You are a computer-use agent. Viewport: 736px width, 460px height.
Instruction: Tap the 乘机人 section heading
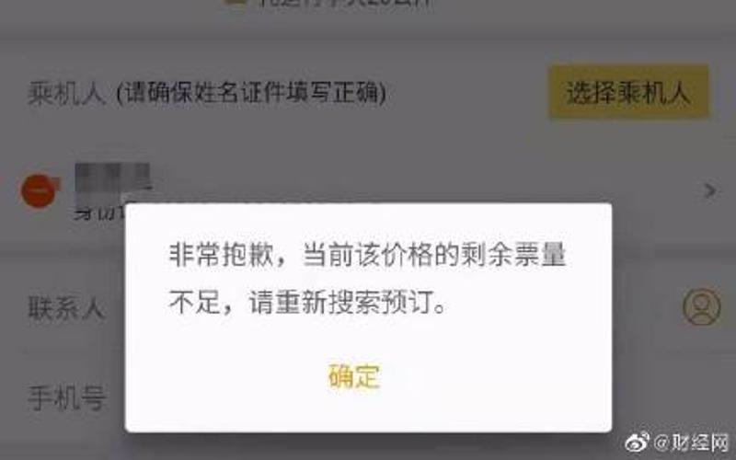[64, 93]
